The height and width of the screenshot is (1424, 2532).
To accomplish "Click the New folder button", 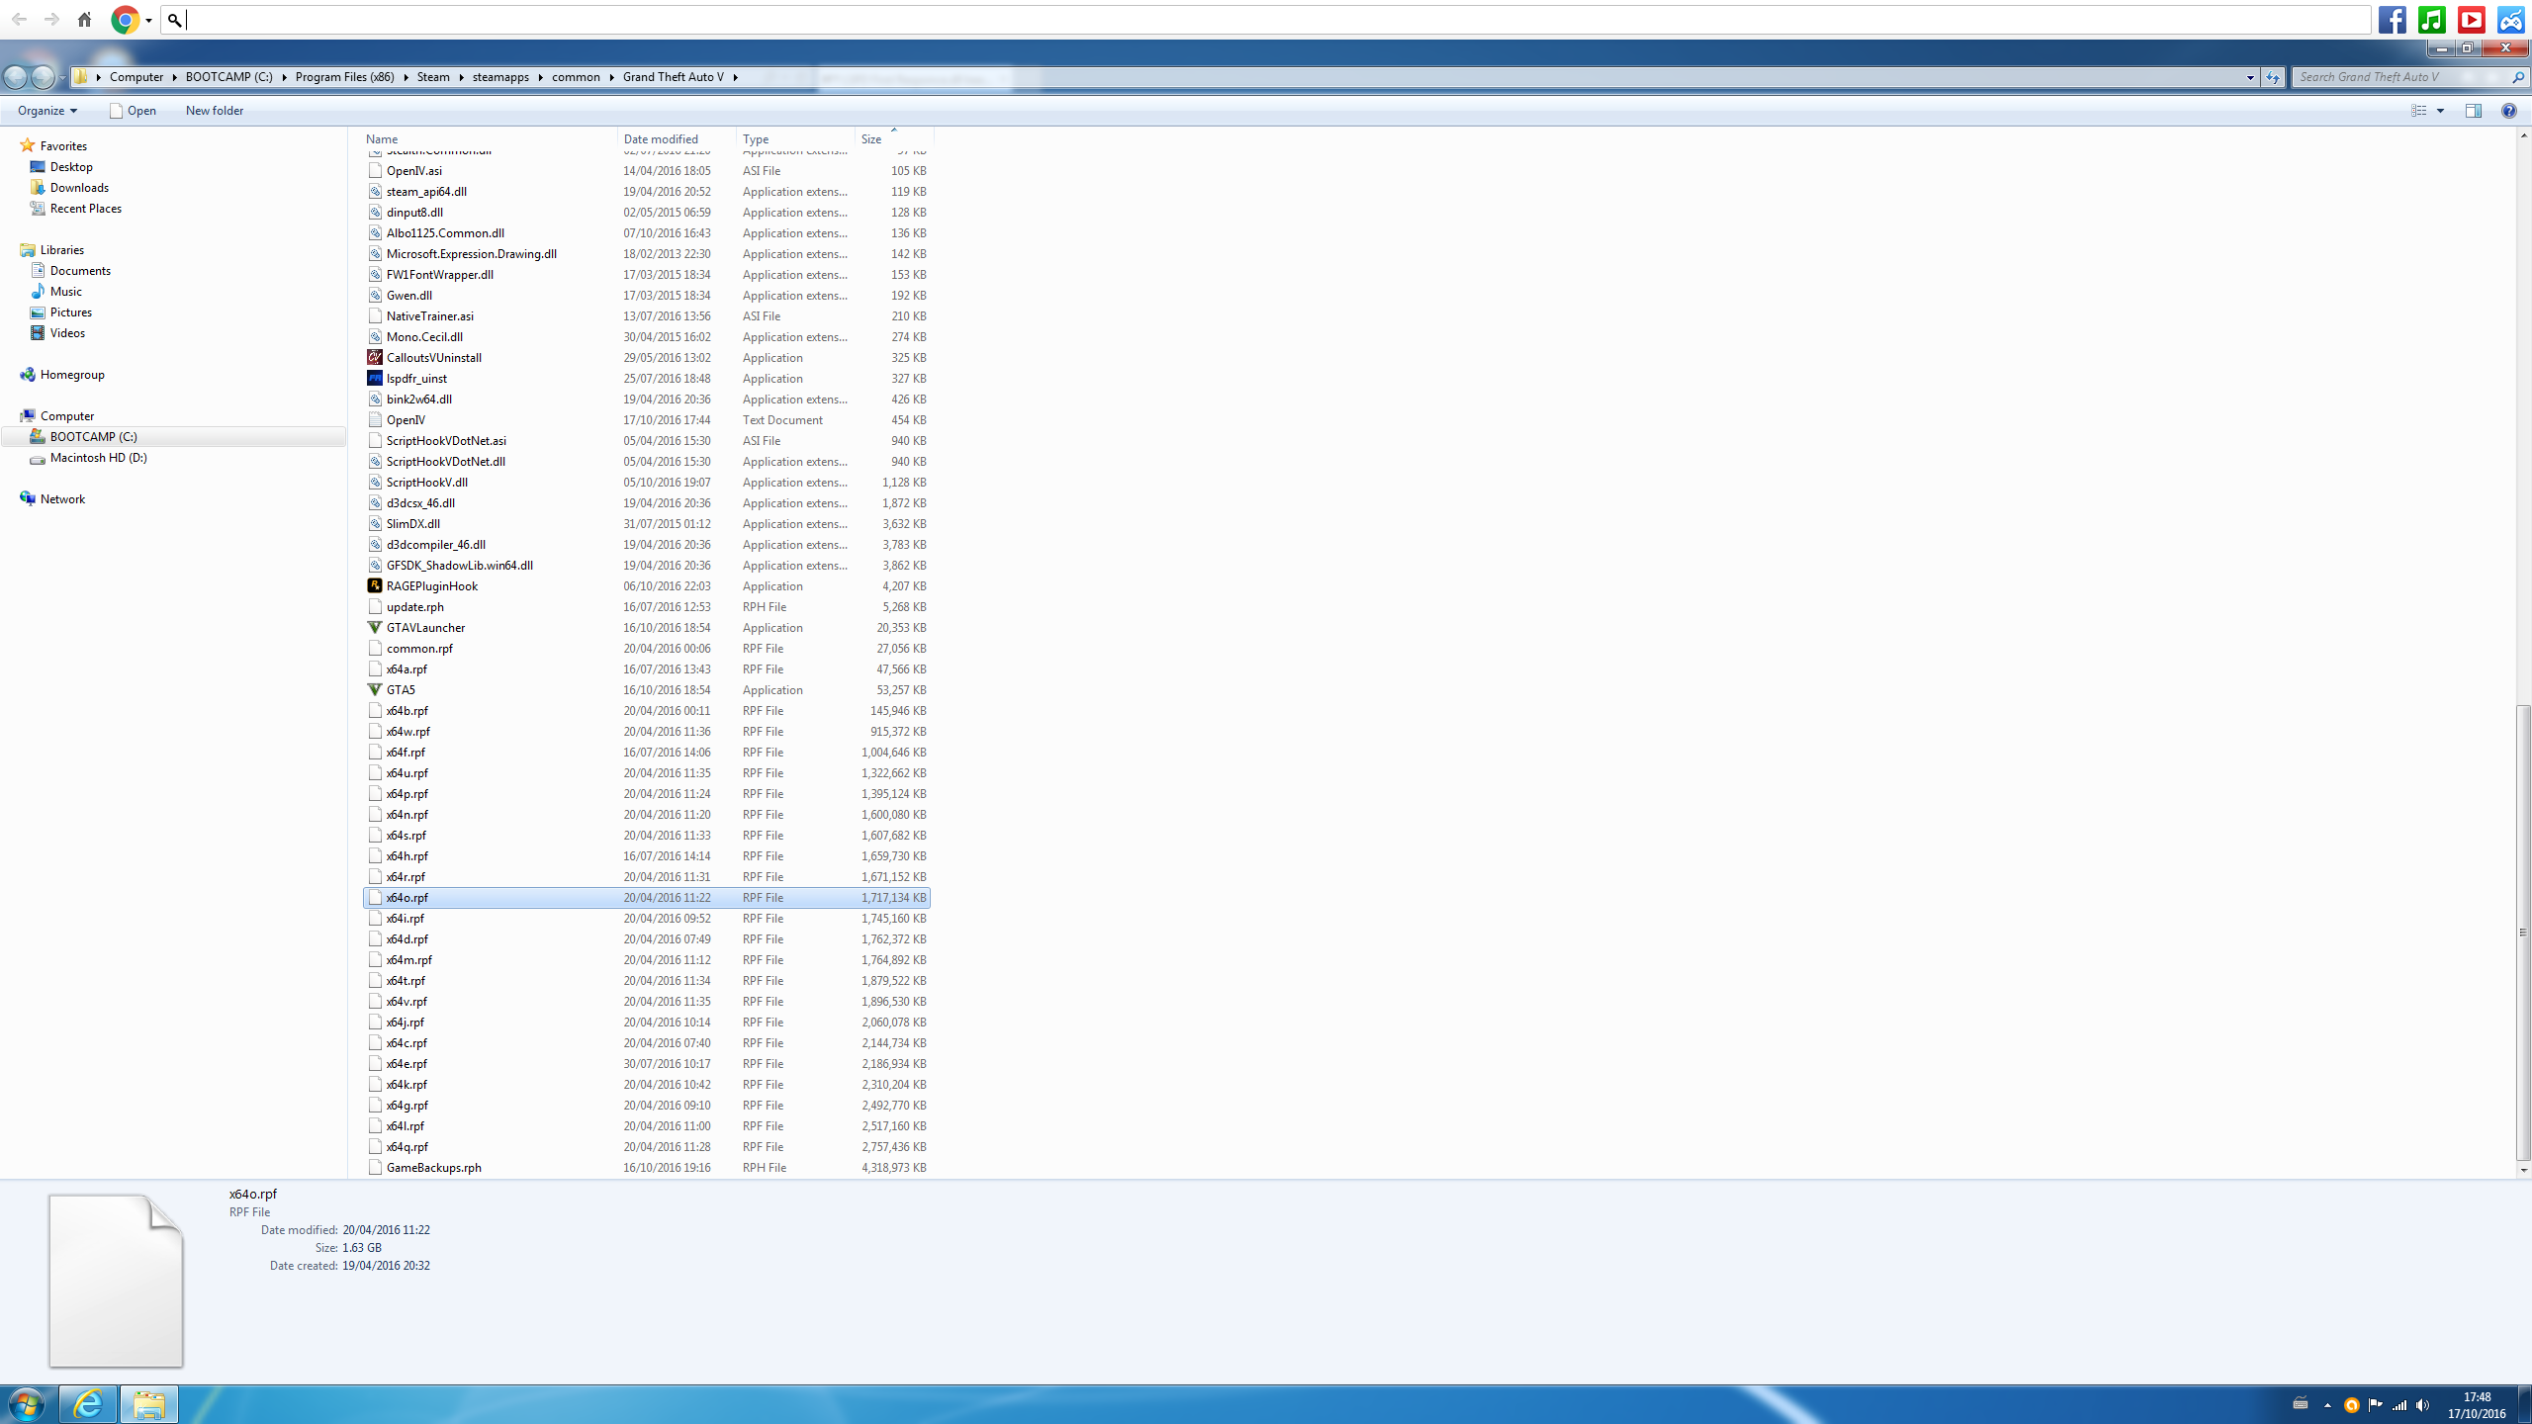I will point(214,111).
